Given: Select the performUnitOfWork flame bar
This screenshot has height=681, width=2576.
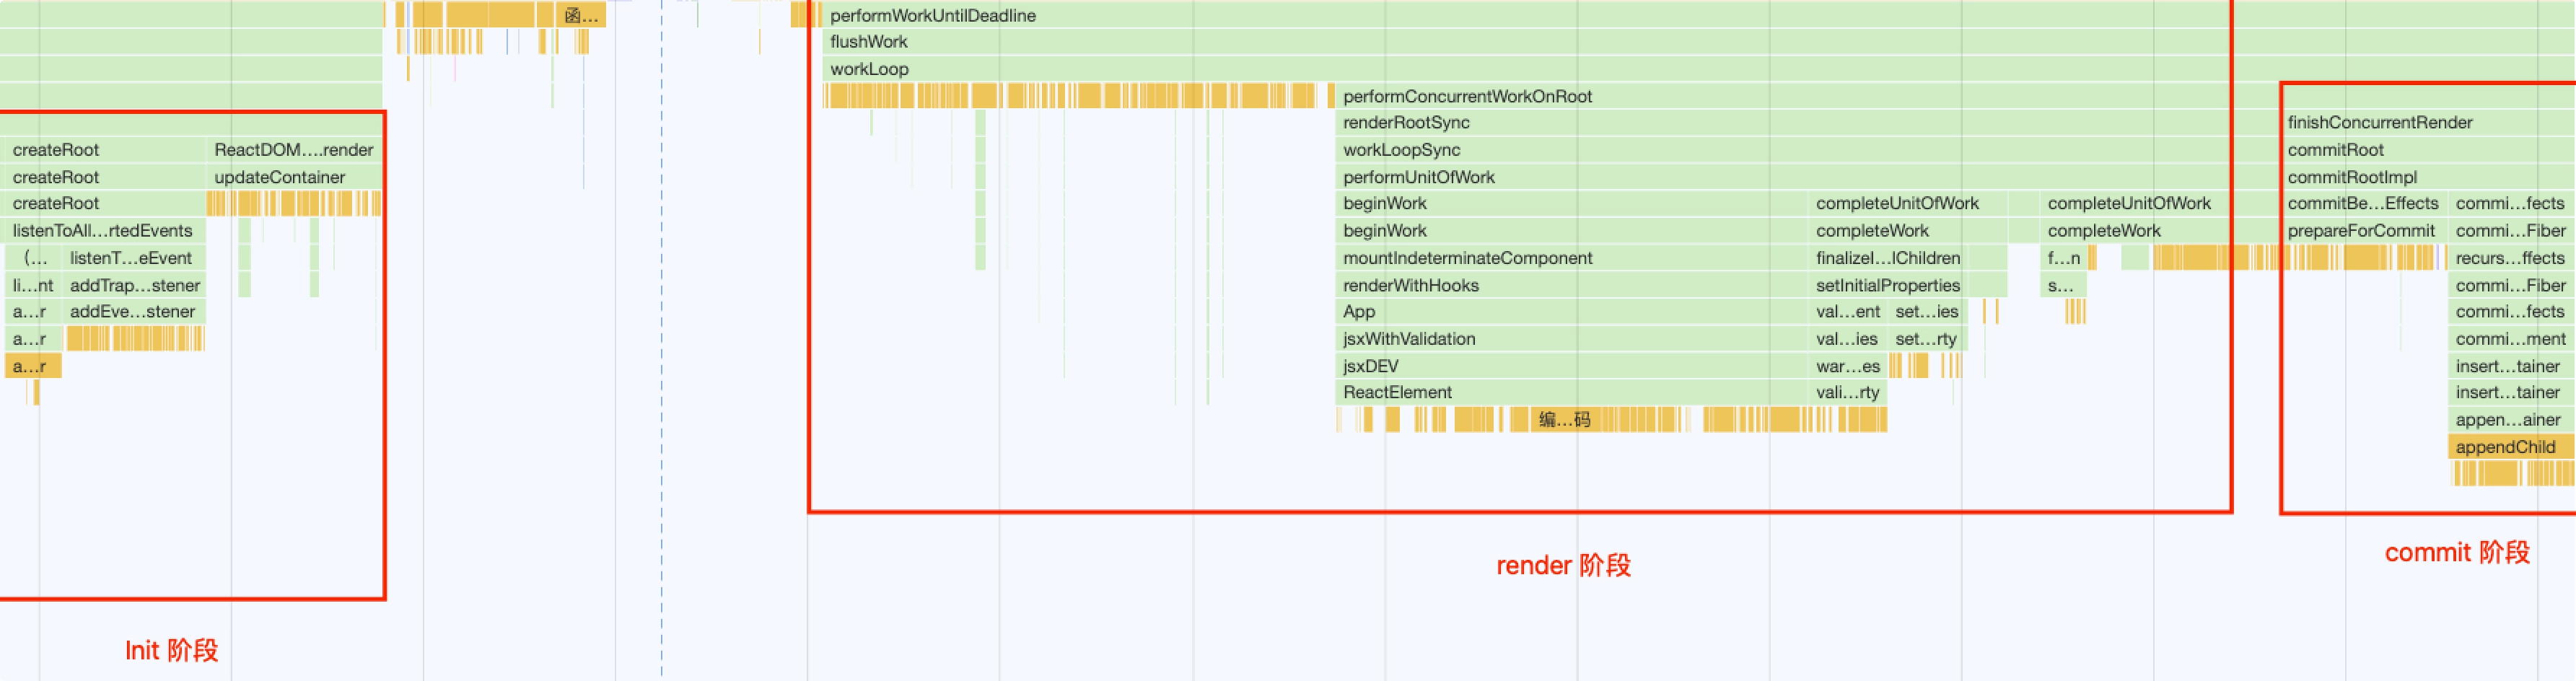Looking at the screenshot, I should point(1418,177).
